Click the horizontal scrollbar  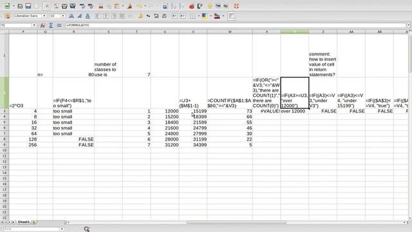point(236,222)
